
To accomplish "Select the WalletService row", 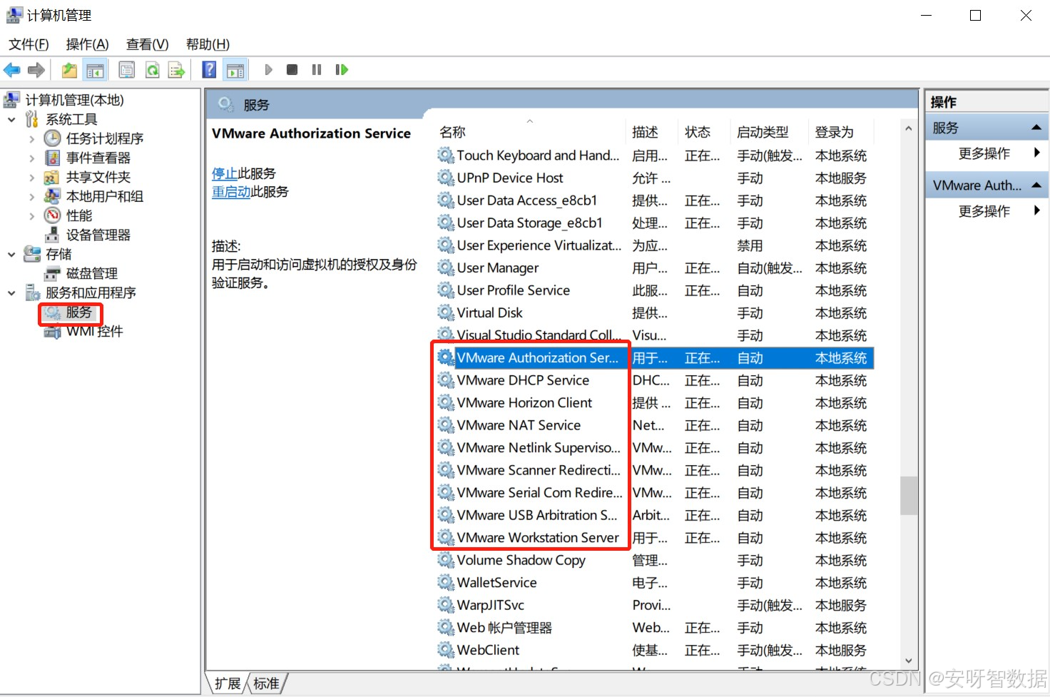I will (x=655, y=583).
